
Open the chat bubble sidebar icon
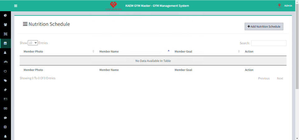click(5, 118)
